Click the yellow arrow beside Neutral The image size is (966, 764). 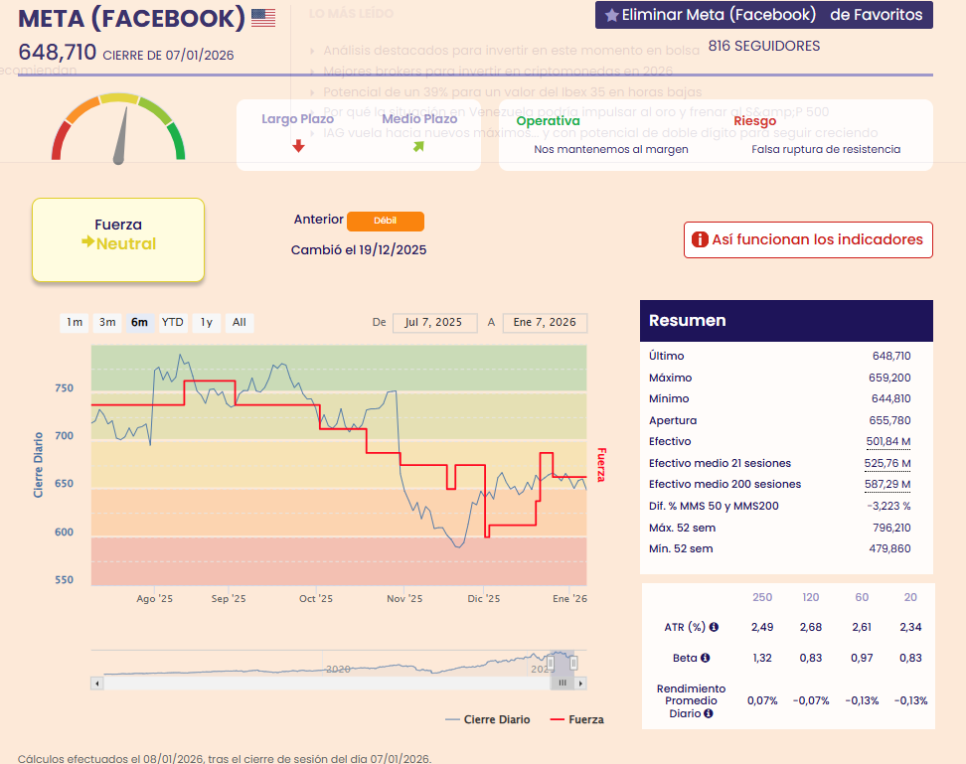pyautogui.click(x=87, y=242)
